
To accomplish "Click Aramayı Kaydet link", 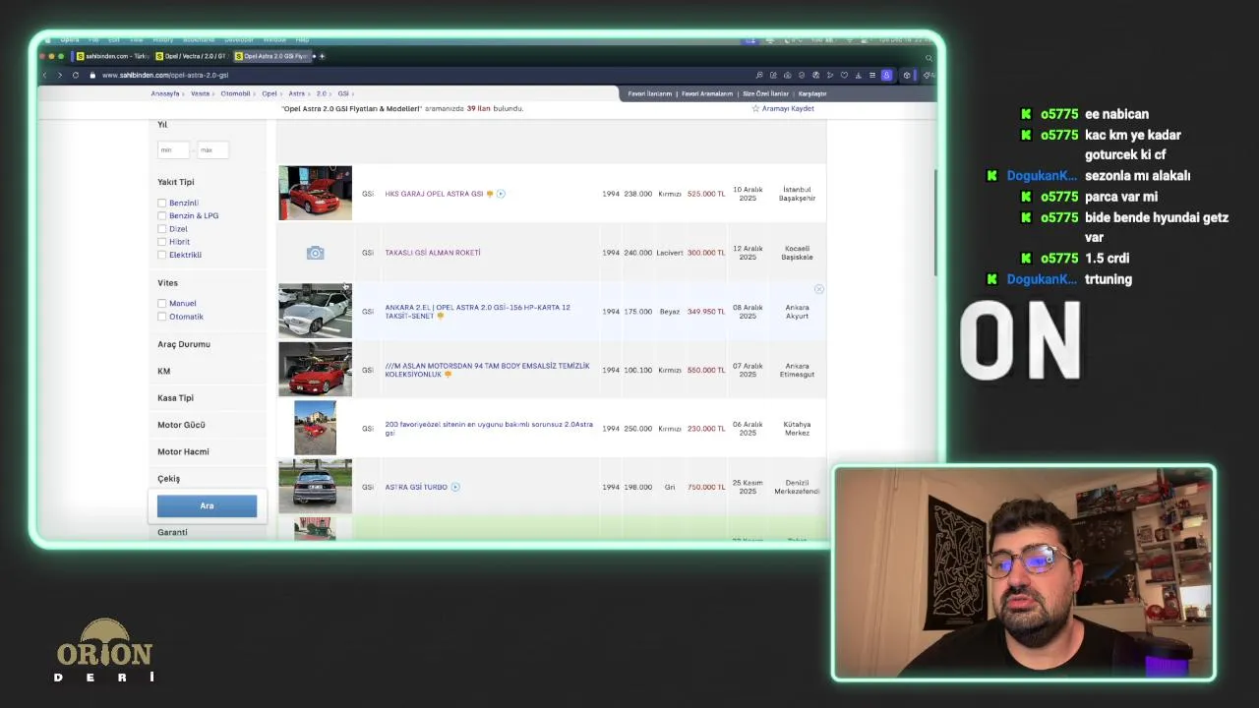I will pos(788,109).
